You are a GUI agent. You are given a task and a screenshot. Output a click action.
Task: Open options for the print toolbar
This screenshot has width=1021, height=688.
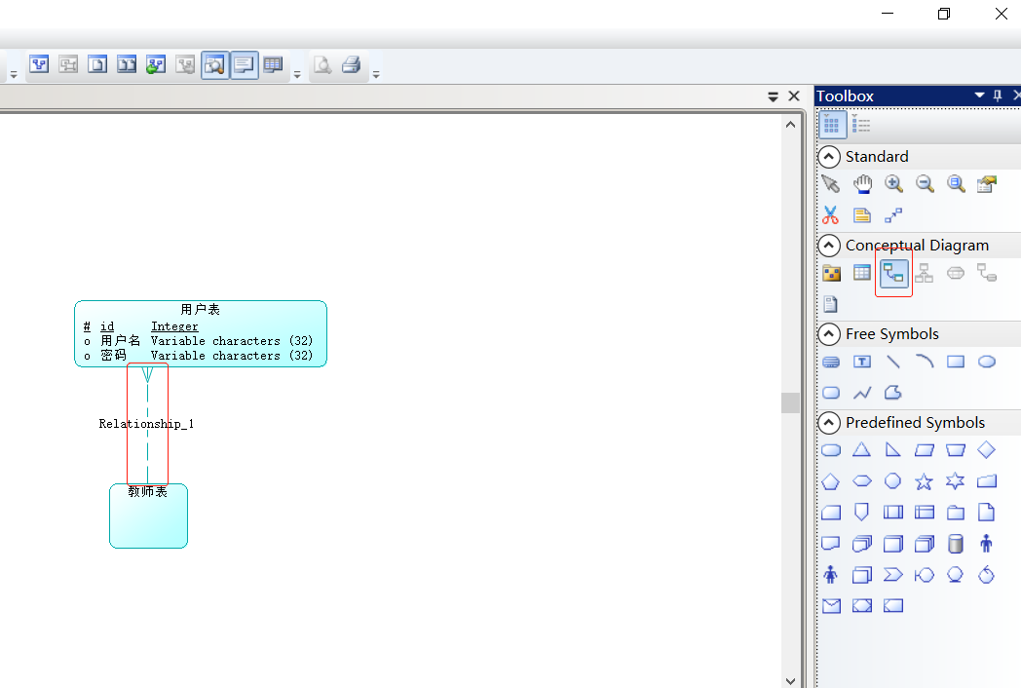376,75
